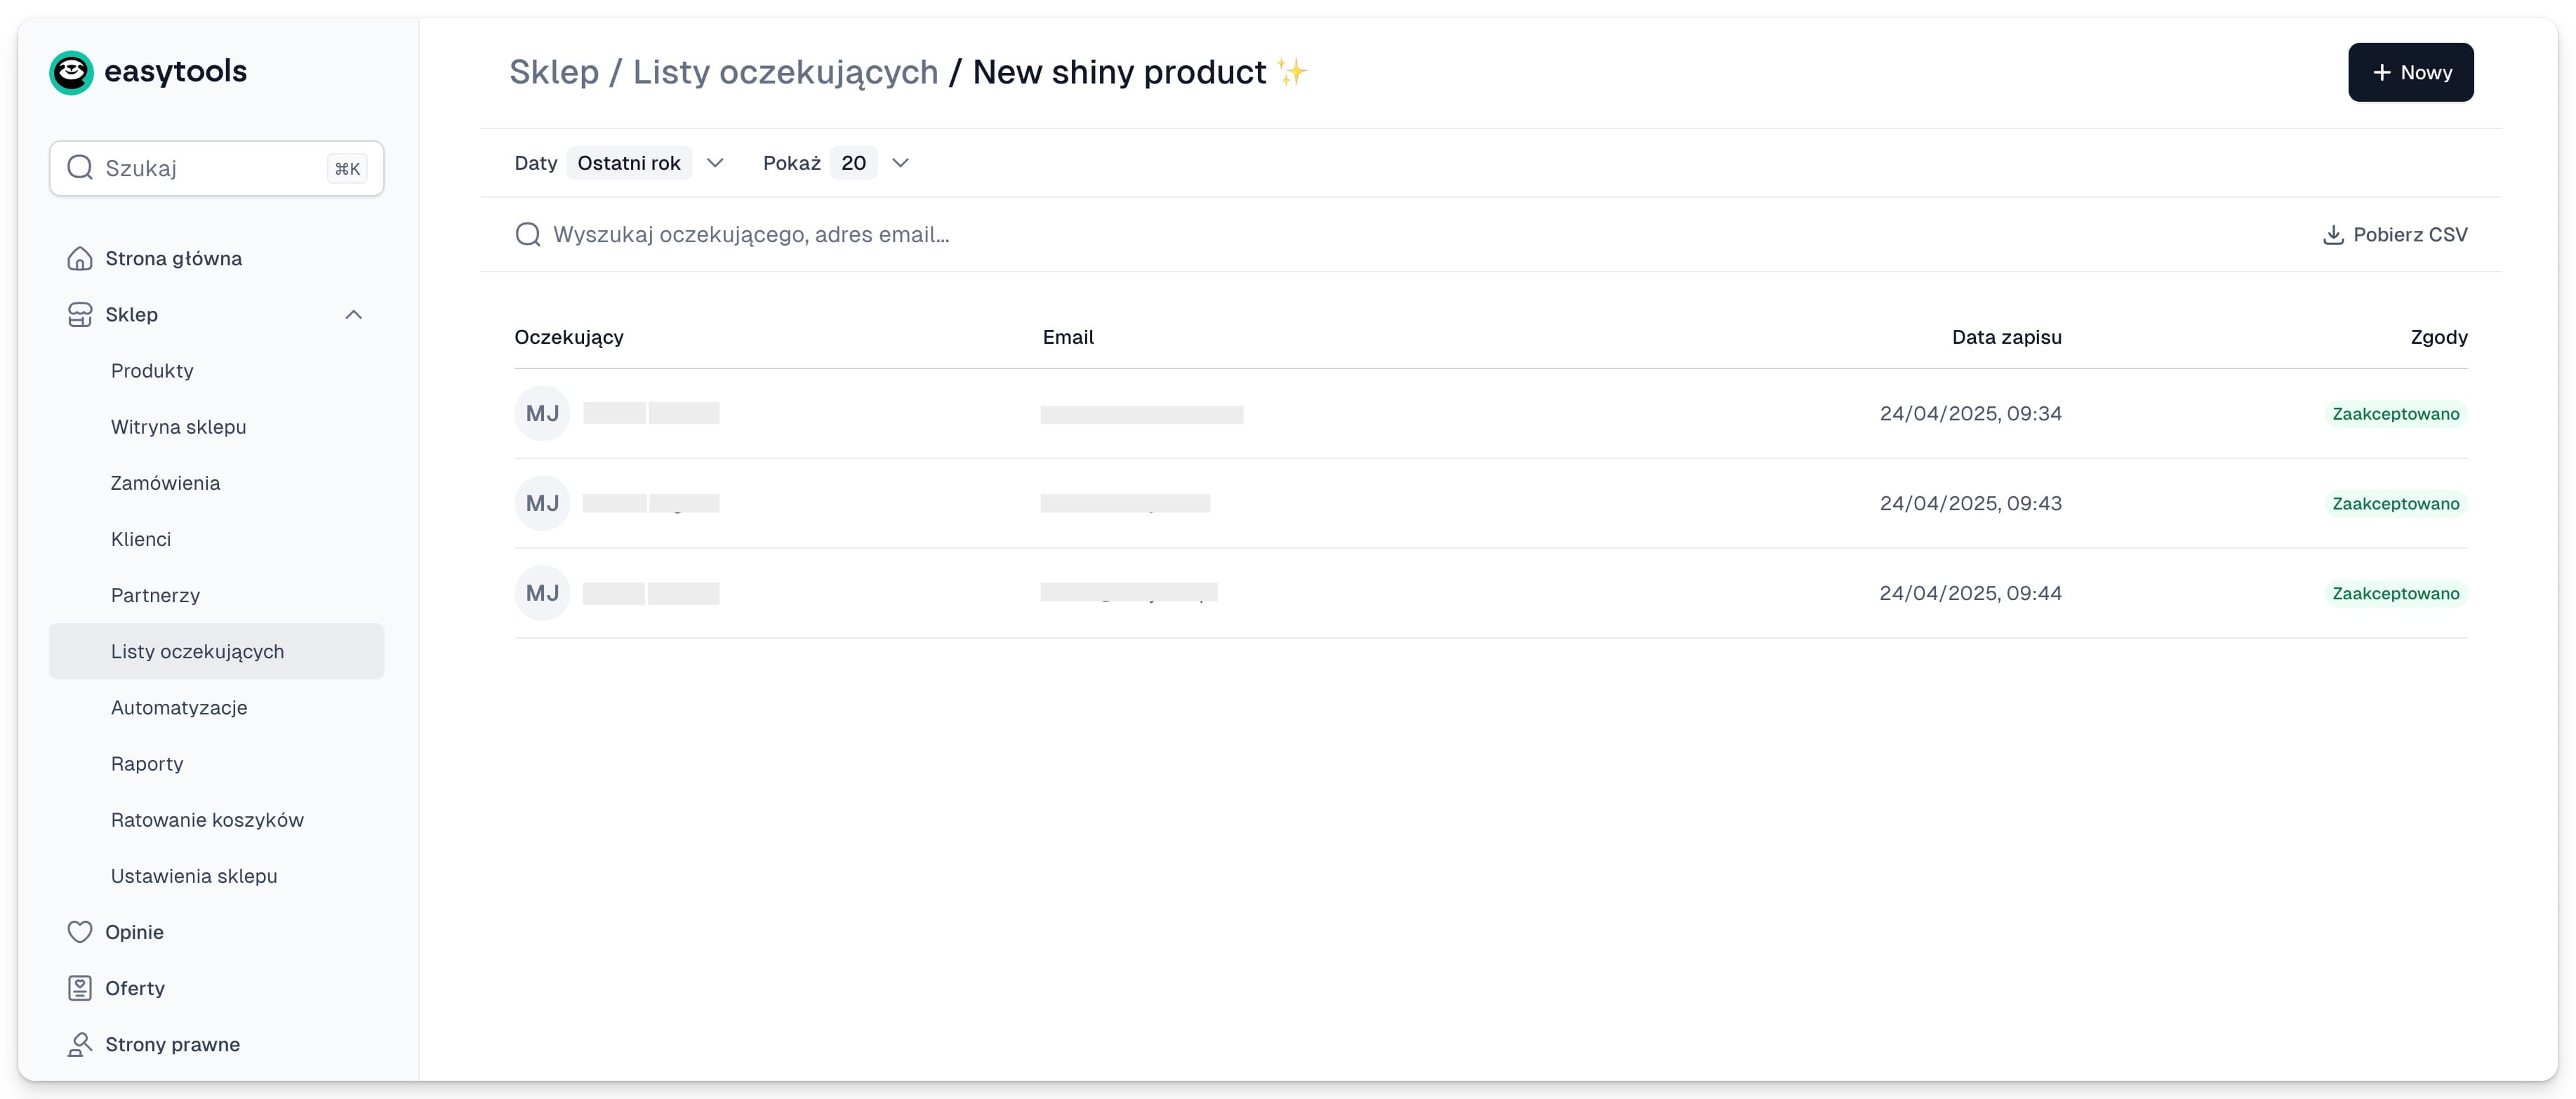Viewport: 2576px width, 1099px height.
Task: Click the search icon in waitlist search bar
Action: point(528,235)
